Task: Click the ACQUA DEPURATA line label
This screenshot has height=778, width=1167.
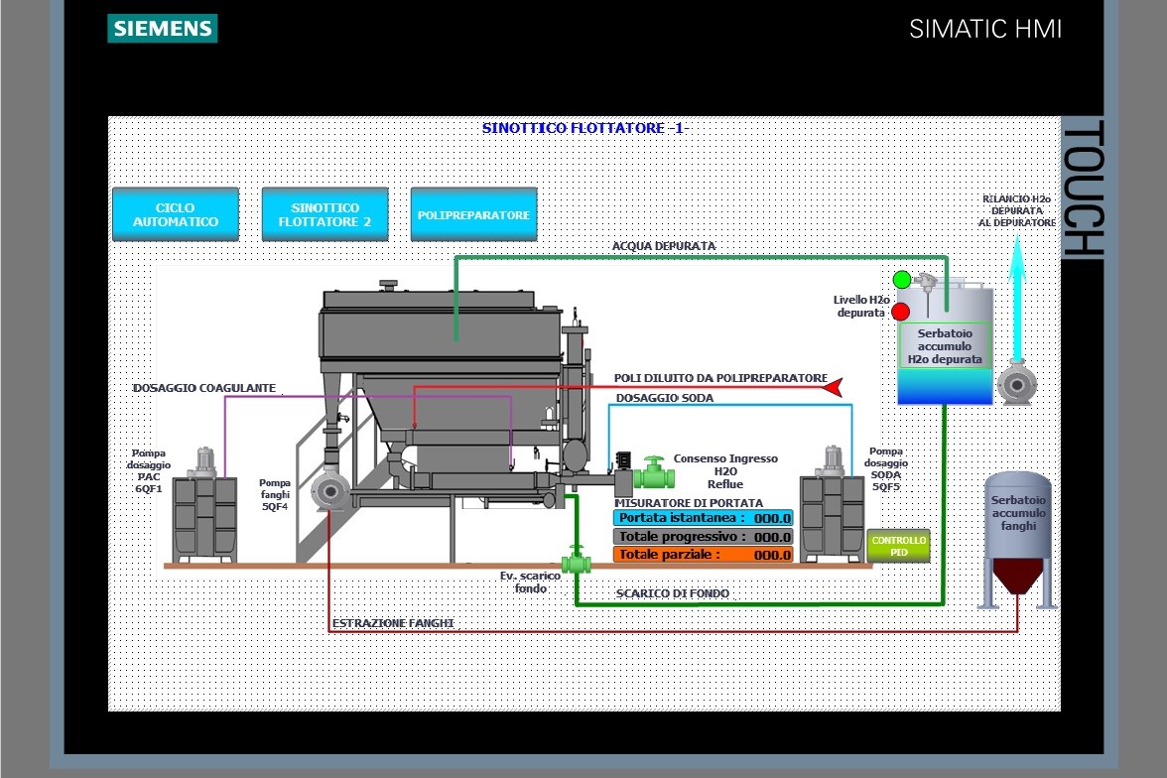Action: pyautogui.click(x=664, y=246)
